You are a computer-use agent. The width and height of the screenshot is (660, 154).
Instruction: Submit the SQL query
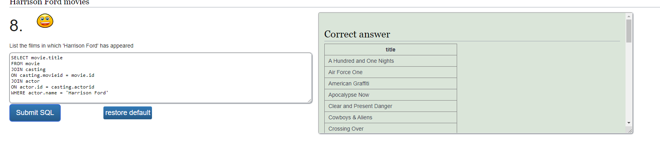pos(35,113)
